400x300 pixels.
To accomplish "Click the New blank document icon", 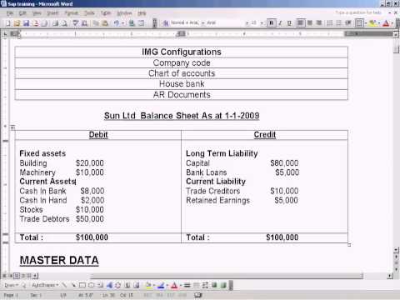I will coord(8,23).
